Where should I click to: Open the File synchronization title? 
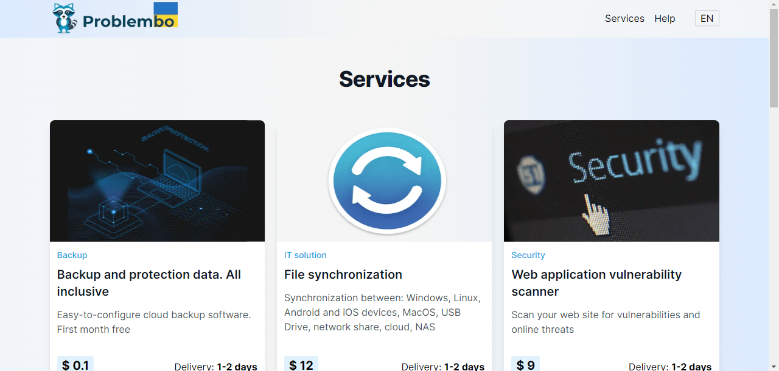point(343,274)
